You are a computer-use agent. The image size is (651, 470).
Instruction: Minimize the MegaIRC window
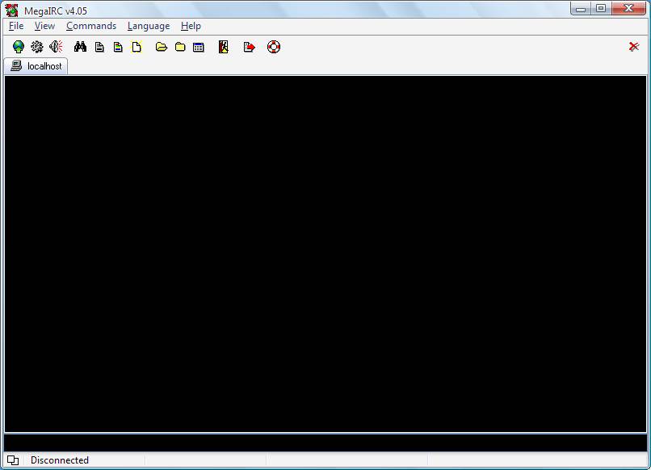point(581,8)
